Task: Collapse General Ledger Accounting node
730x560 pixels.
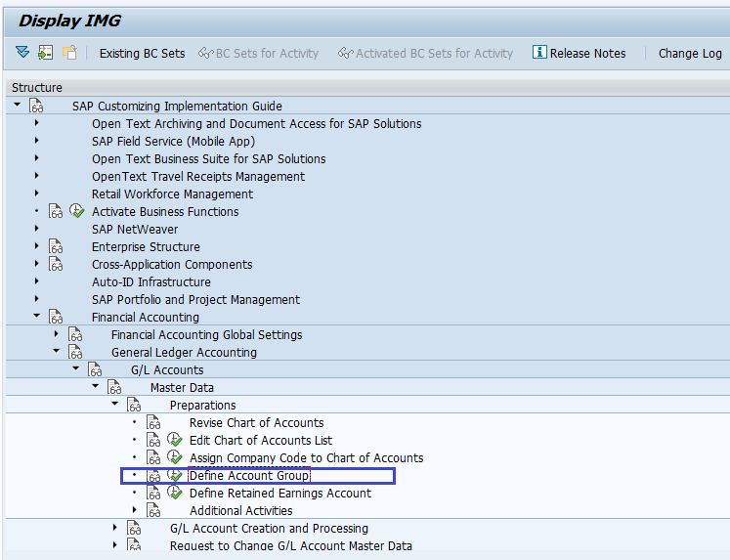Action: [x=57, y=351]
